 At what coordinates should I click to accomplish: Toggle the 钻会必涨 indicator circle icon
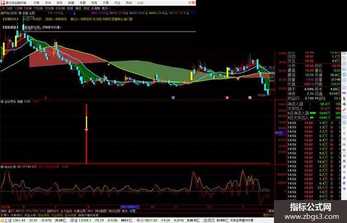[x=2, y=167]
